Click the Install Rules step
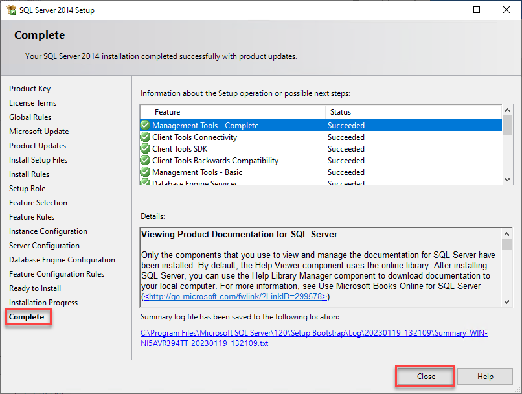 (x=29, y=174)
